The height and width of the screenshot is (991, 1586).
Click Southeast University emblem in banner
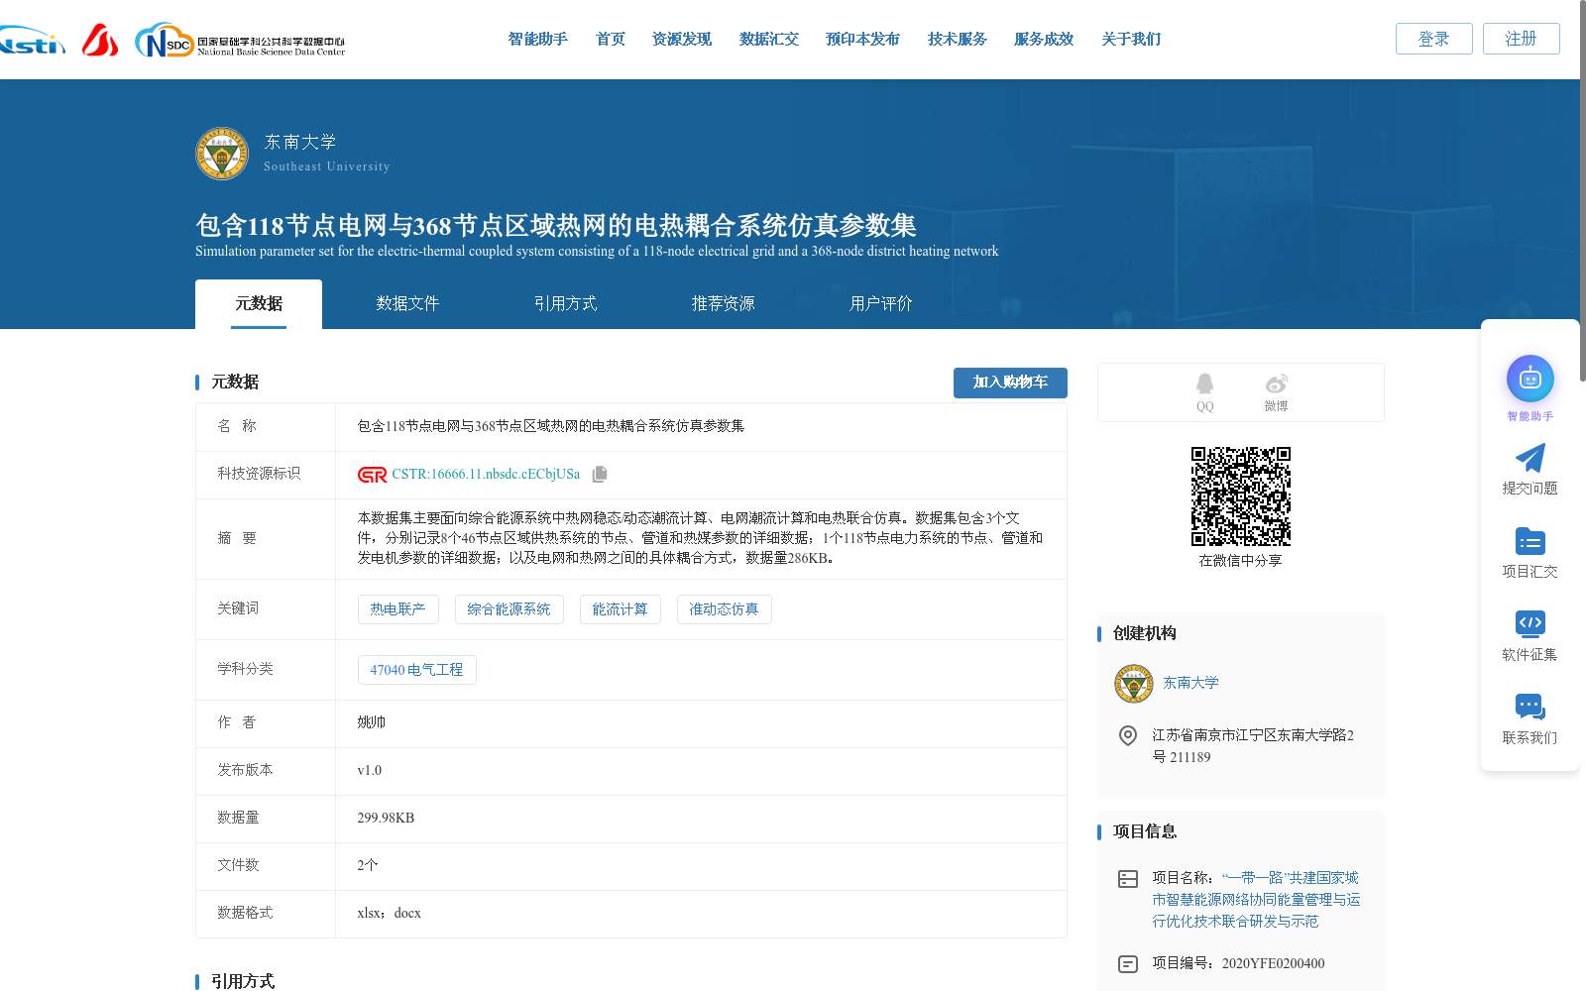click(222, 154)
